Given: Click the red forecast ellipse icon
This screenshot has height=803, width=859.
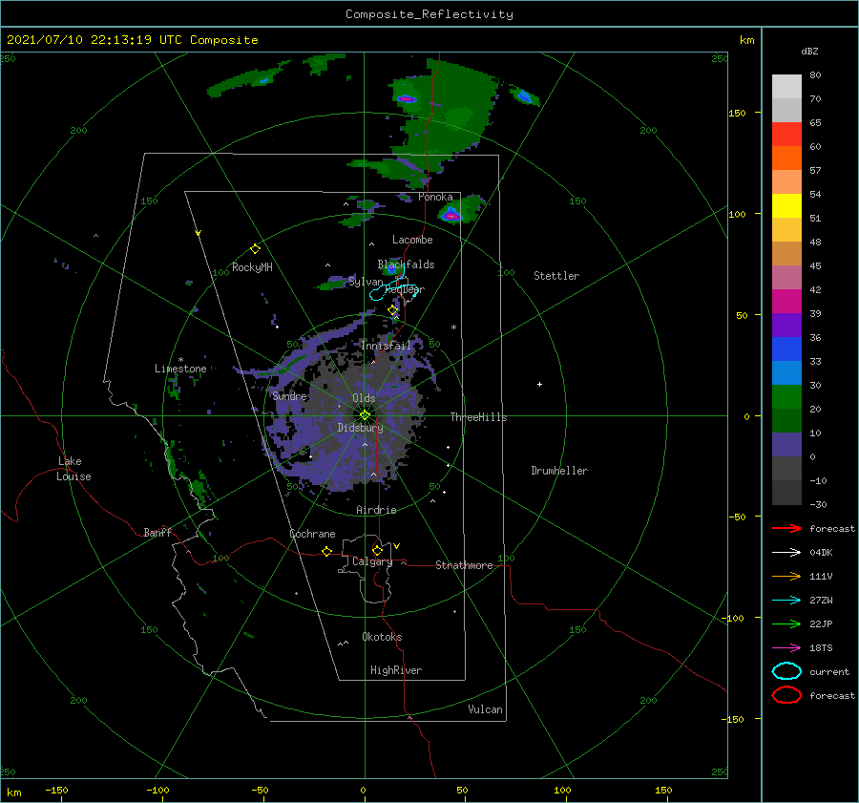Looking at the screenshot, I should pos(786,695).
